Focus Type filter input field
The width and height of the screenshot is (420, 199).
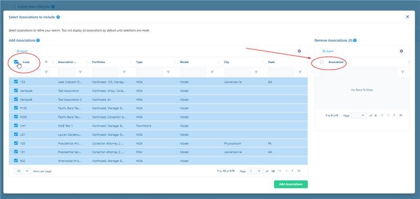coord(150,72)
